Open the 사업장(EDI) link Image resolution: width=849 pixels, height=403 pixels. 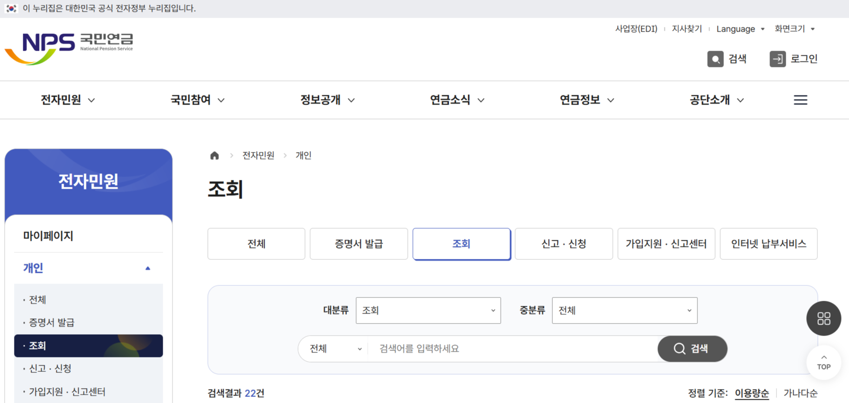(636, 29)
